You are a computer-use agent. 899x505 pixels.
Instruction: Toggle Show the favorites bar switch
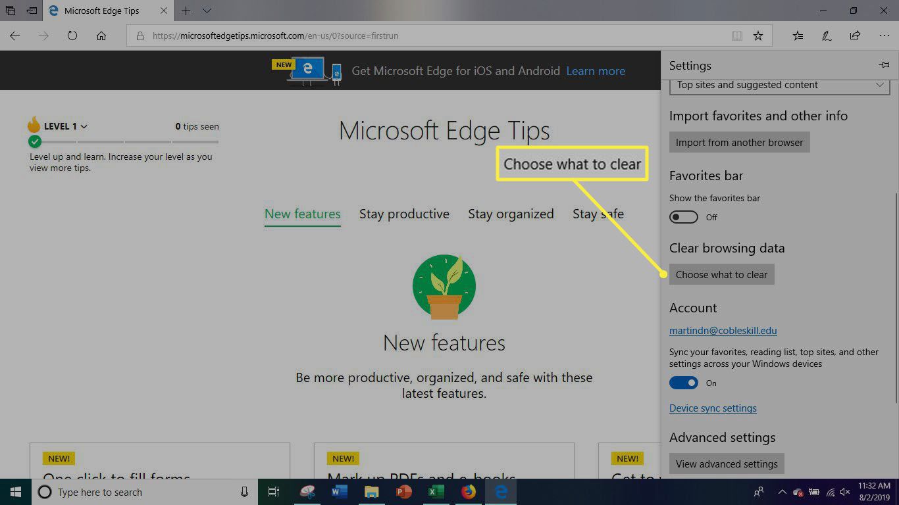click(684, 217)
